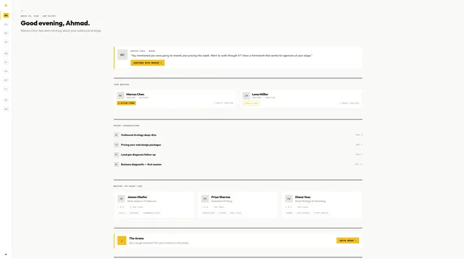Click Marcus Chen avatar in nudge banner

pos(122,55)
